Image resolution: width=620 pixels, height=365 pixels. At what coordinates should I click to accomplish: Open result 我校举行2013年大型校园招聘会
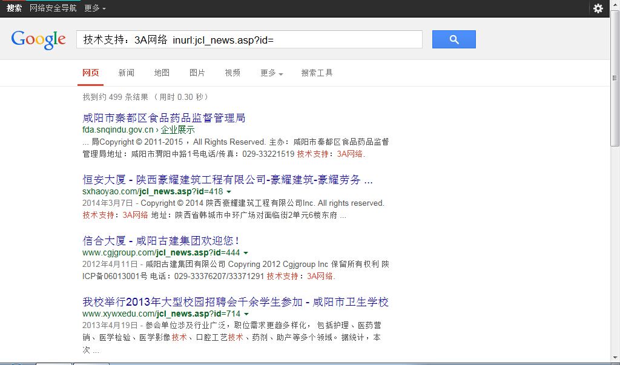click(x=236, y=301)
